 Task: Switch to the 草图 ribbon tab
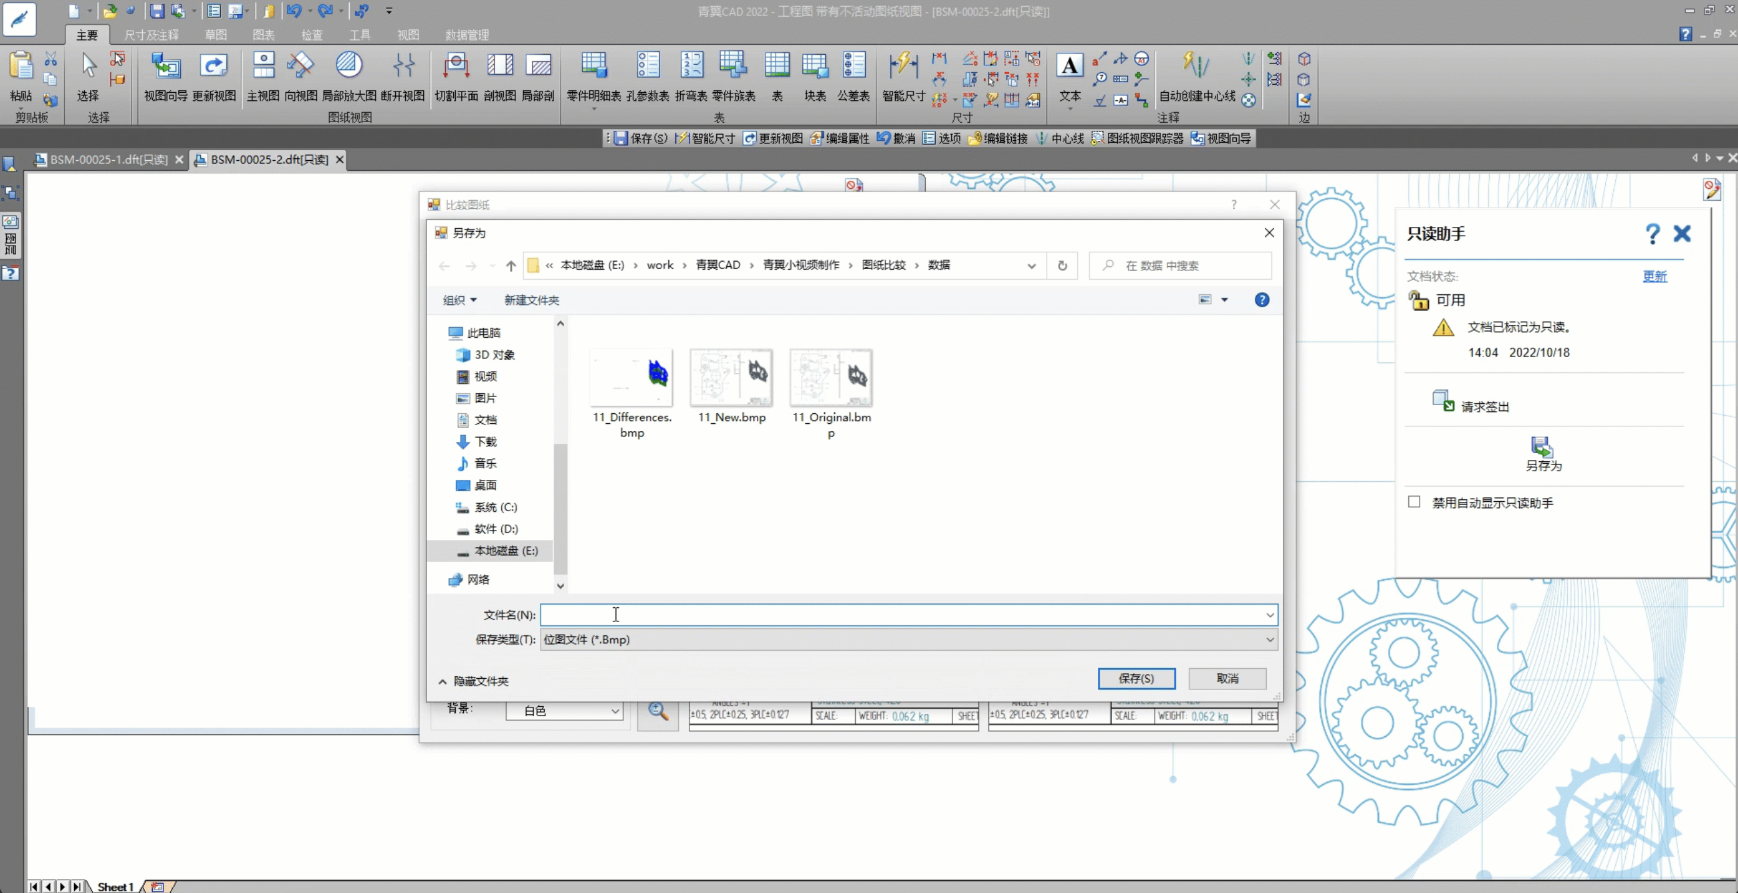click(x=216, y=35)
